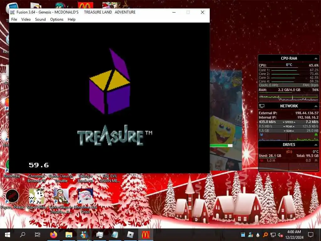The image size is (321, 241).
Task: Open the Windows Start menu
Action: click(8, 235)
